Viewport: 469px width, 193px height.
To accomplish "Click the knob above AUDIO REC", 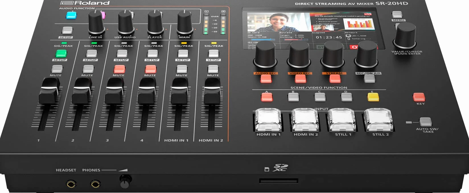I will coord(265,54).
